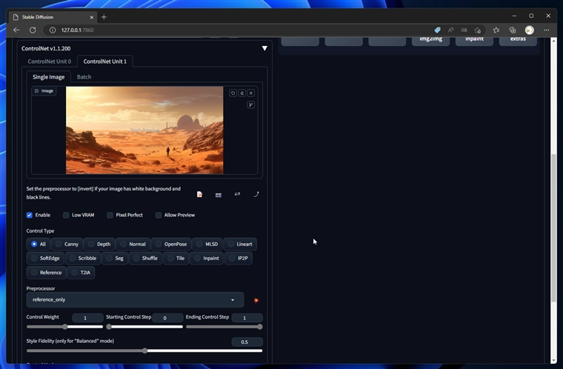Uncheck the Enable checkbox
The height and width of the screenshot is (369, 563).
tap(30, 215)
